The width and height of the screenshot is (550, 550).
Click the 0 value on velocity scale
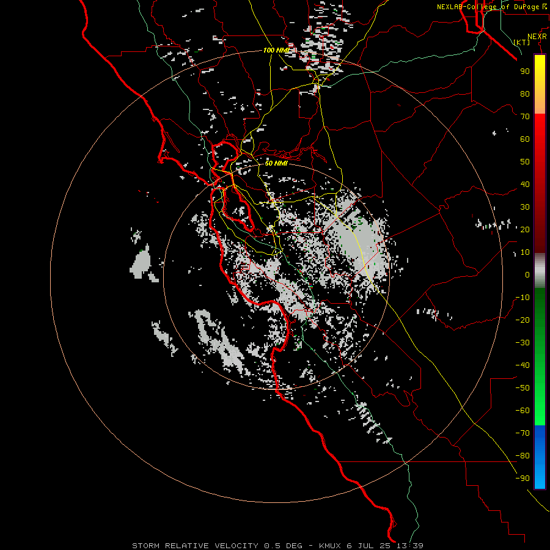(527, 275)
